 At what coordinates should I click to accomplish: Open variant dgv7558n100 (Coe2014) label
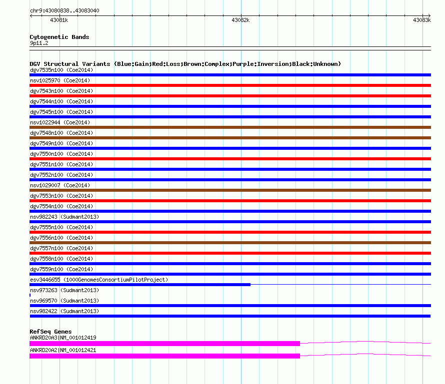point(61,259)
